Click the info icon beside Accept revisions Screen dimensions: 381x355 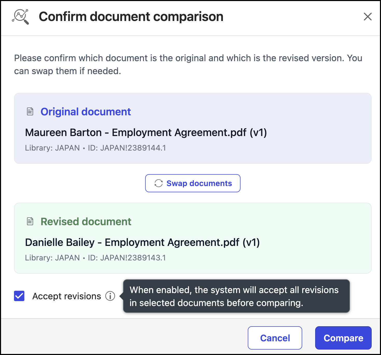pos(110,296)
